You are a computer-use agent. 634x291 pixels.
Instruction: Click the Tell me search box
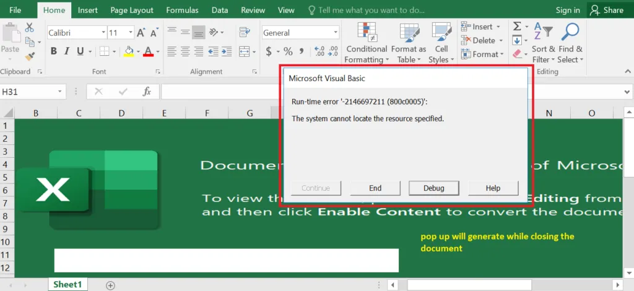pos(367,10)
